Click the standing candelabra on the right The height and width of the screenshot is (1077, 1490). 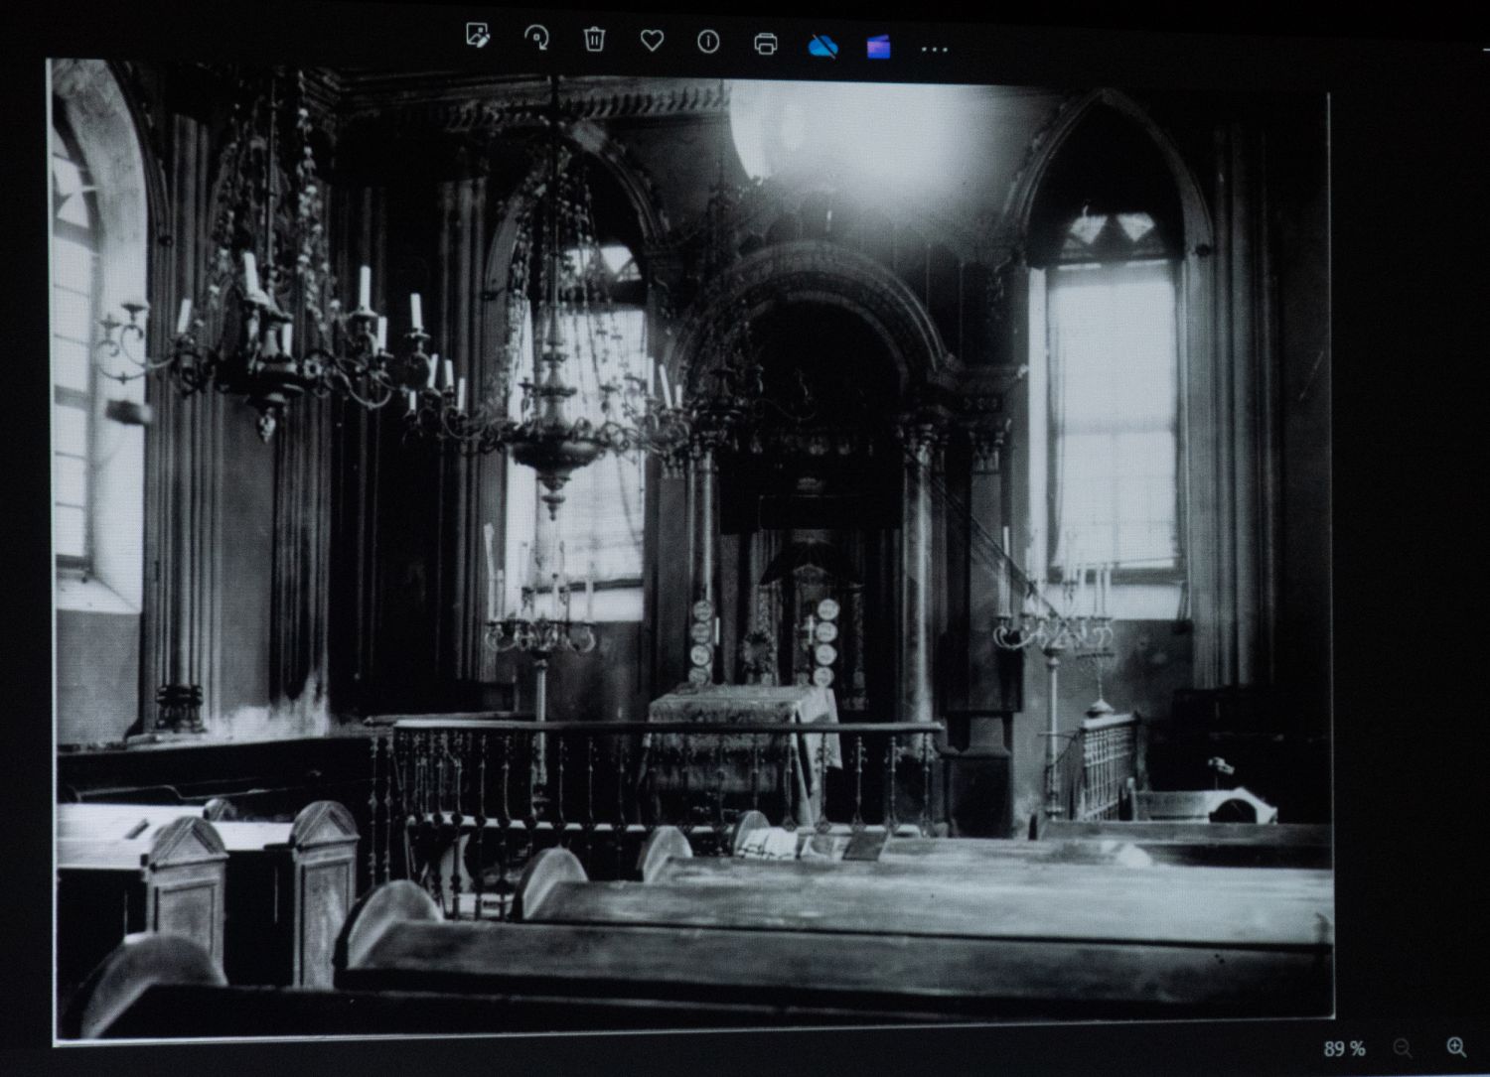[x=1055, y=655]
